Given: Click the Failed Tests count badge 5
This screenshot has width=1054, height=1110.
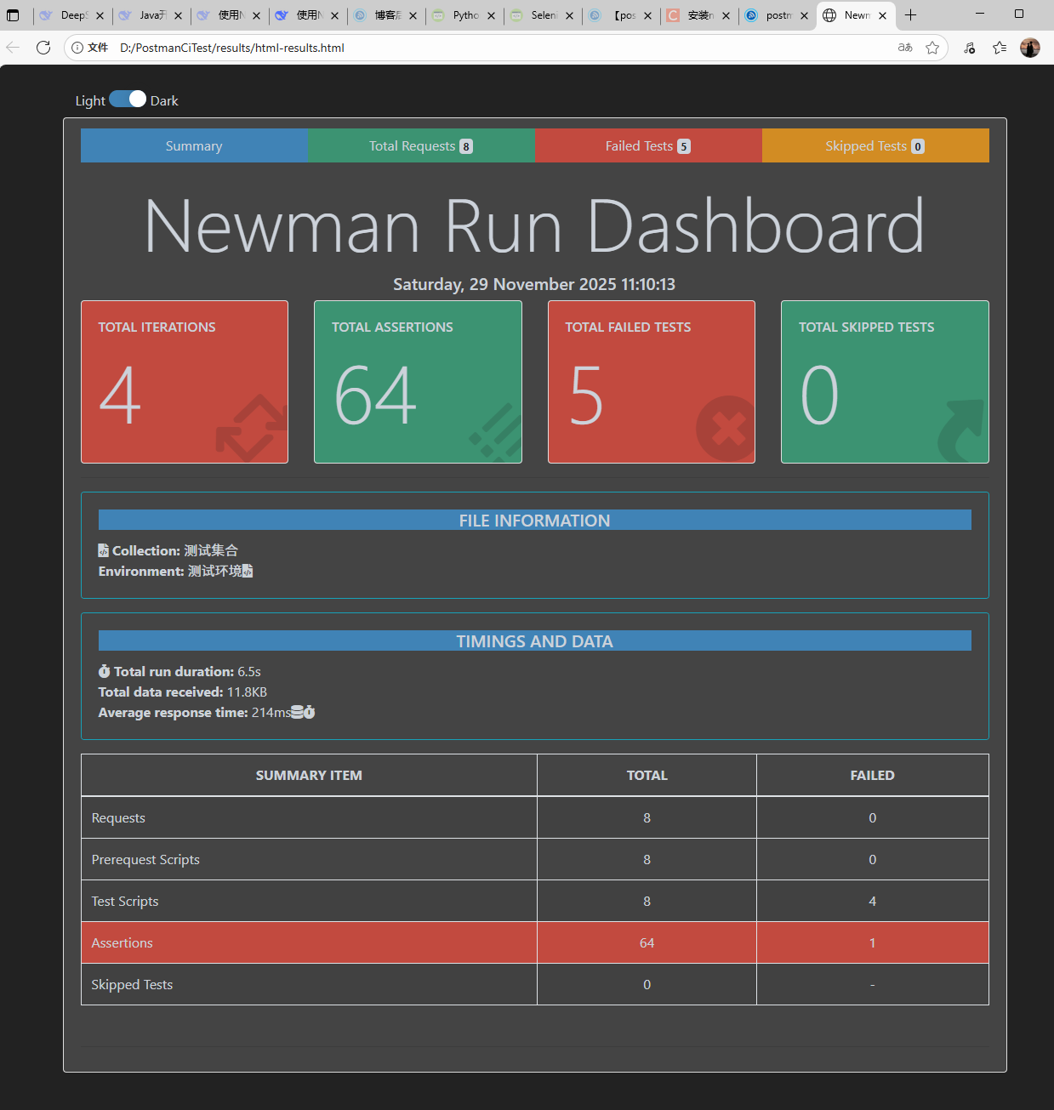Looking at the screenshot, I should point(684,146).
